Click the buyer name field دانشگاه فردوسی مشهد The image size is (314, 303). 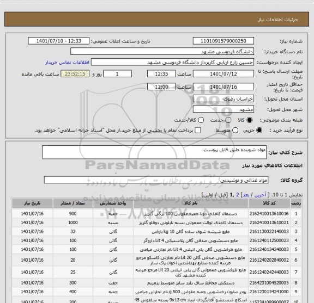pyautogui.click(x=162, y=52)
